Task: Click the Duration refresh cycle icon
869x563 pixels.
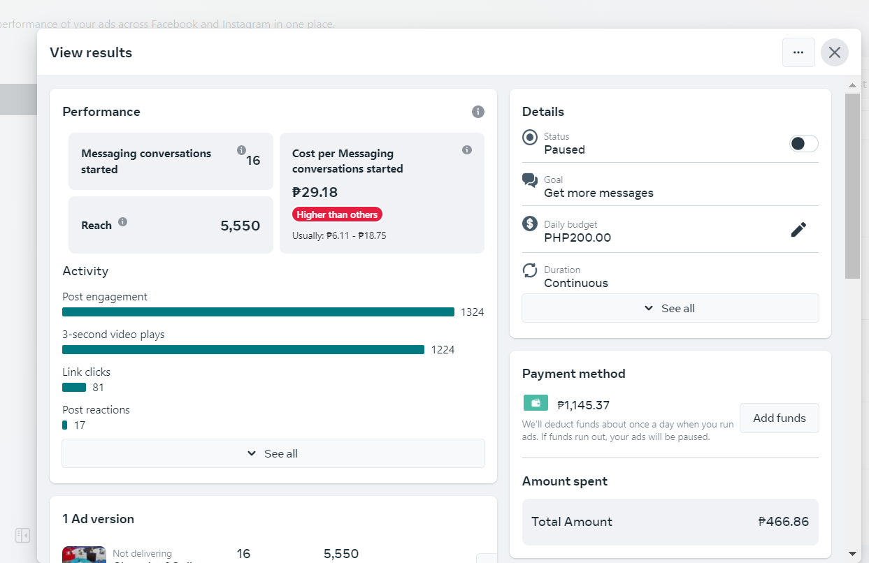Action: (x=530, y=270)
